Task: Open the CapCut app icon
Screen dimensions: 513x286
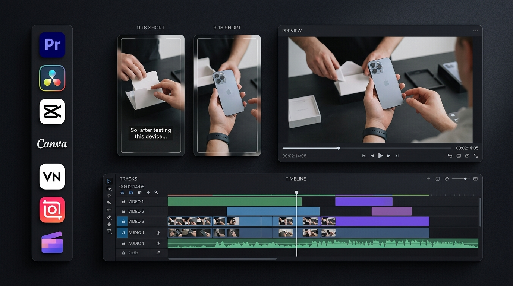Action: [52, 111]
